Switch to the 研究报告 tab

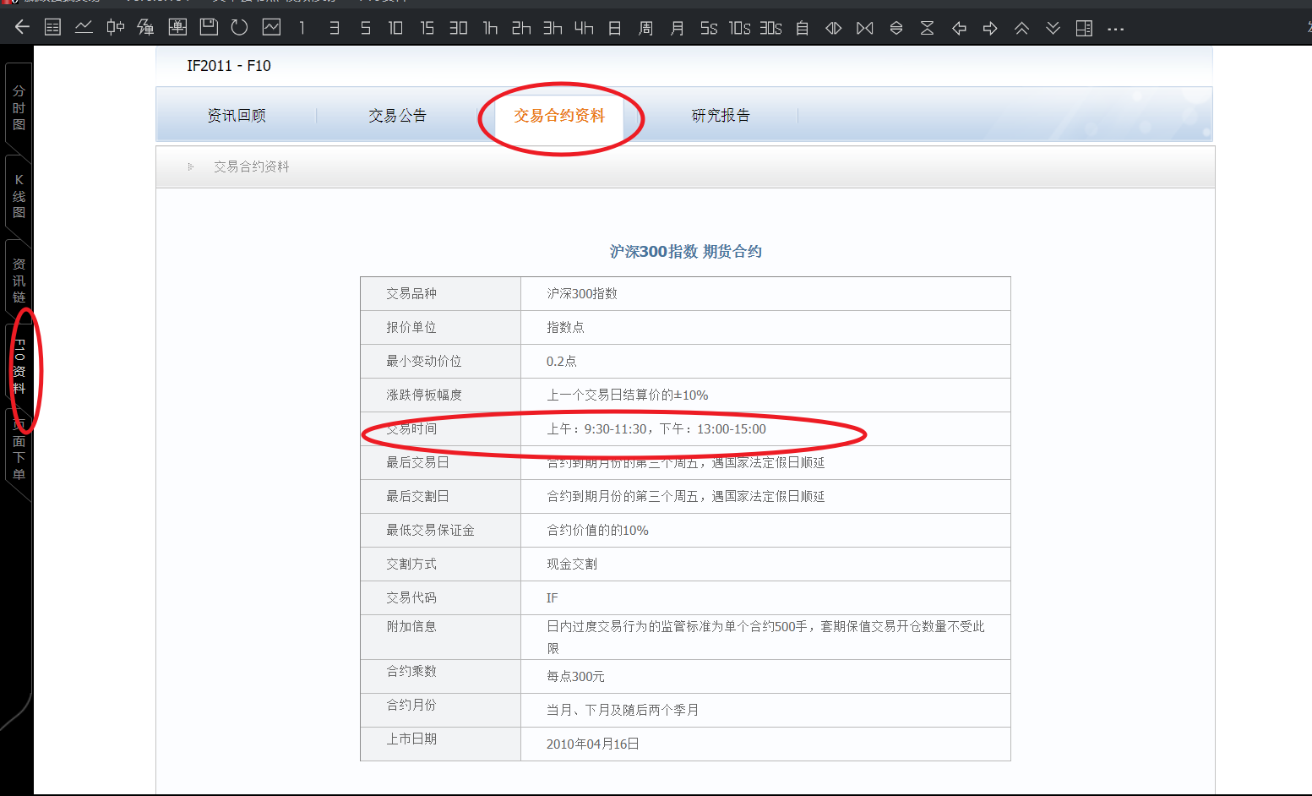pyautogui.click(x=721, y=116)
